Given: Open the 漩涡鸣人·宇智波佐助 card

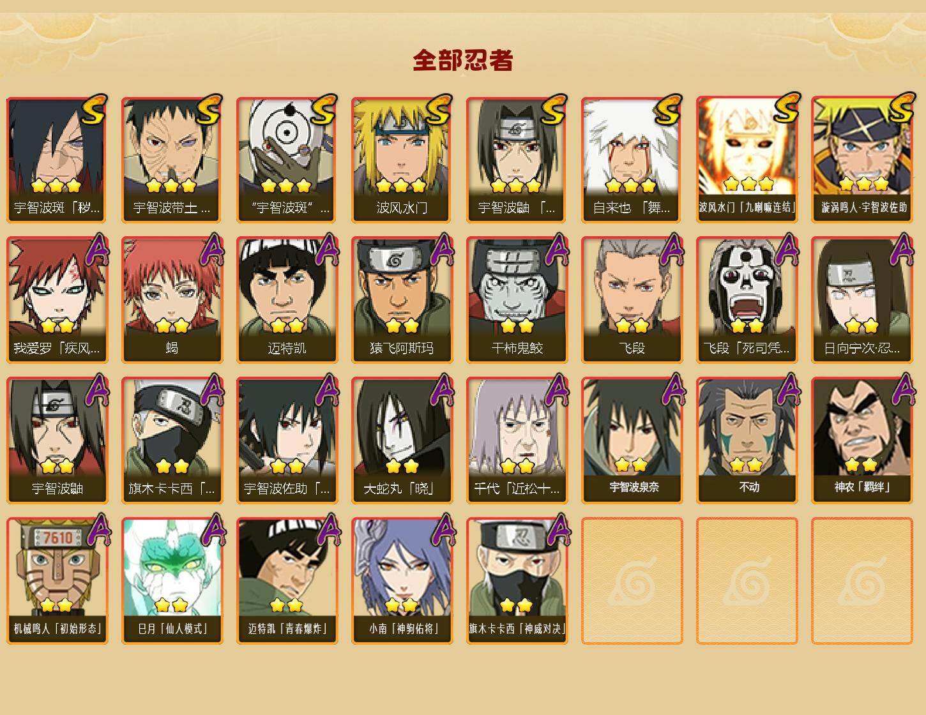Looking at the screenshot, I should click(861, 160).
